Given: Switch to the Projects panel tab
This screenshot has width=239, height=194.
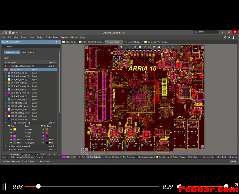Looking at the screenshot, I should coord(6,157).
